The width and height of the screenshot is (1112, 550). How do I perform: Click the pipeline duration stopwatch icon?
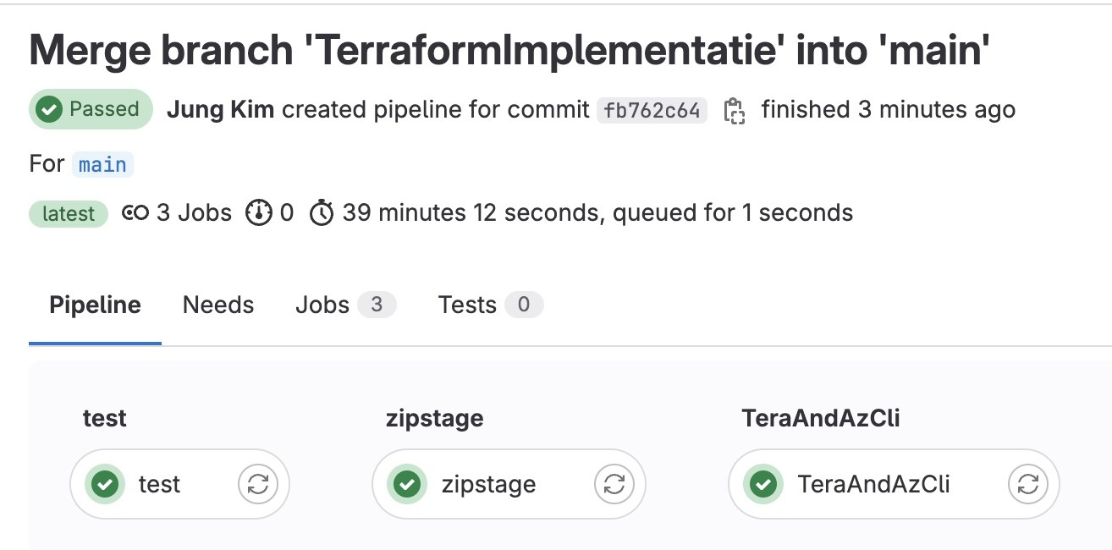(x=322, y=213)
